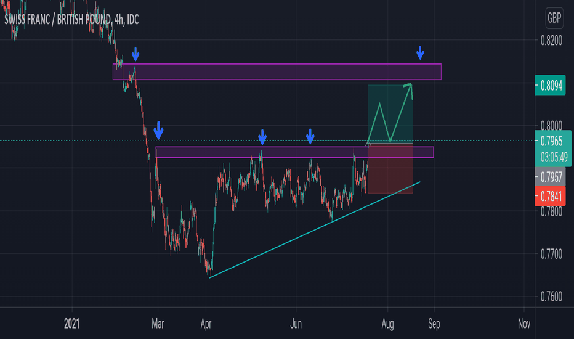Select the 0.7965 current price label
The width and height of the screenshot is (574, 339).
click(x=553, y=141)
